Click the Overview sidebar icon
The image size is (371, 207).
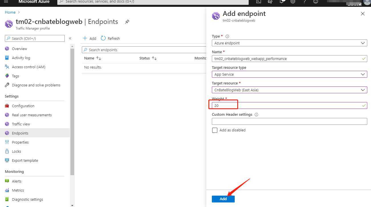(x=7, y=49)
